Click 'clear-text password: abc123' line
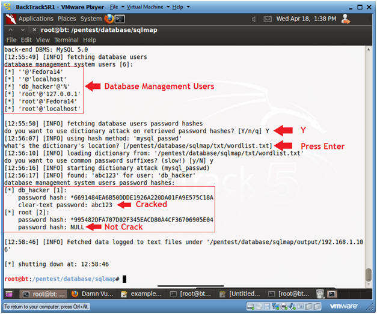Screen dimensions: 377x314 (65, 205)
